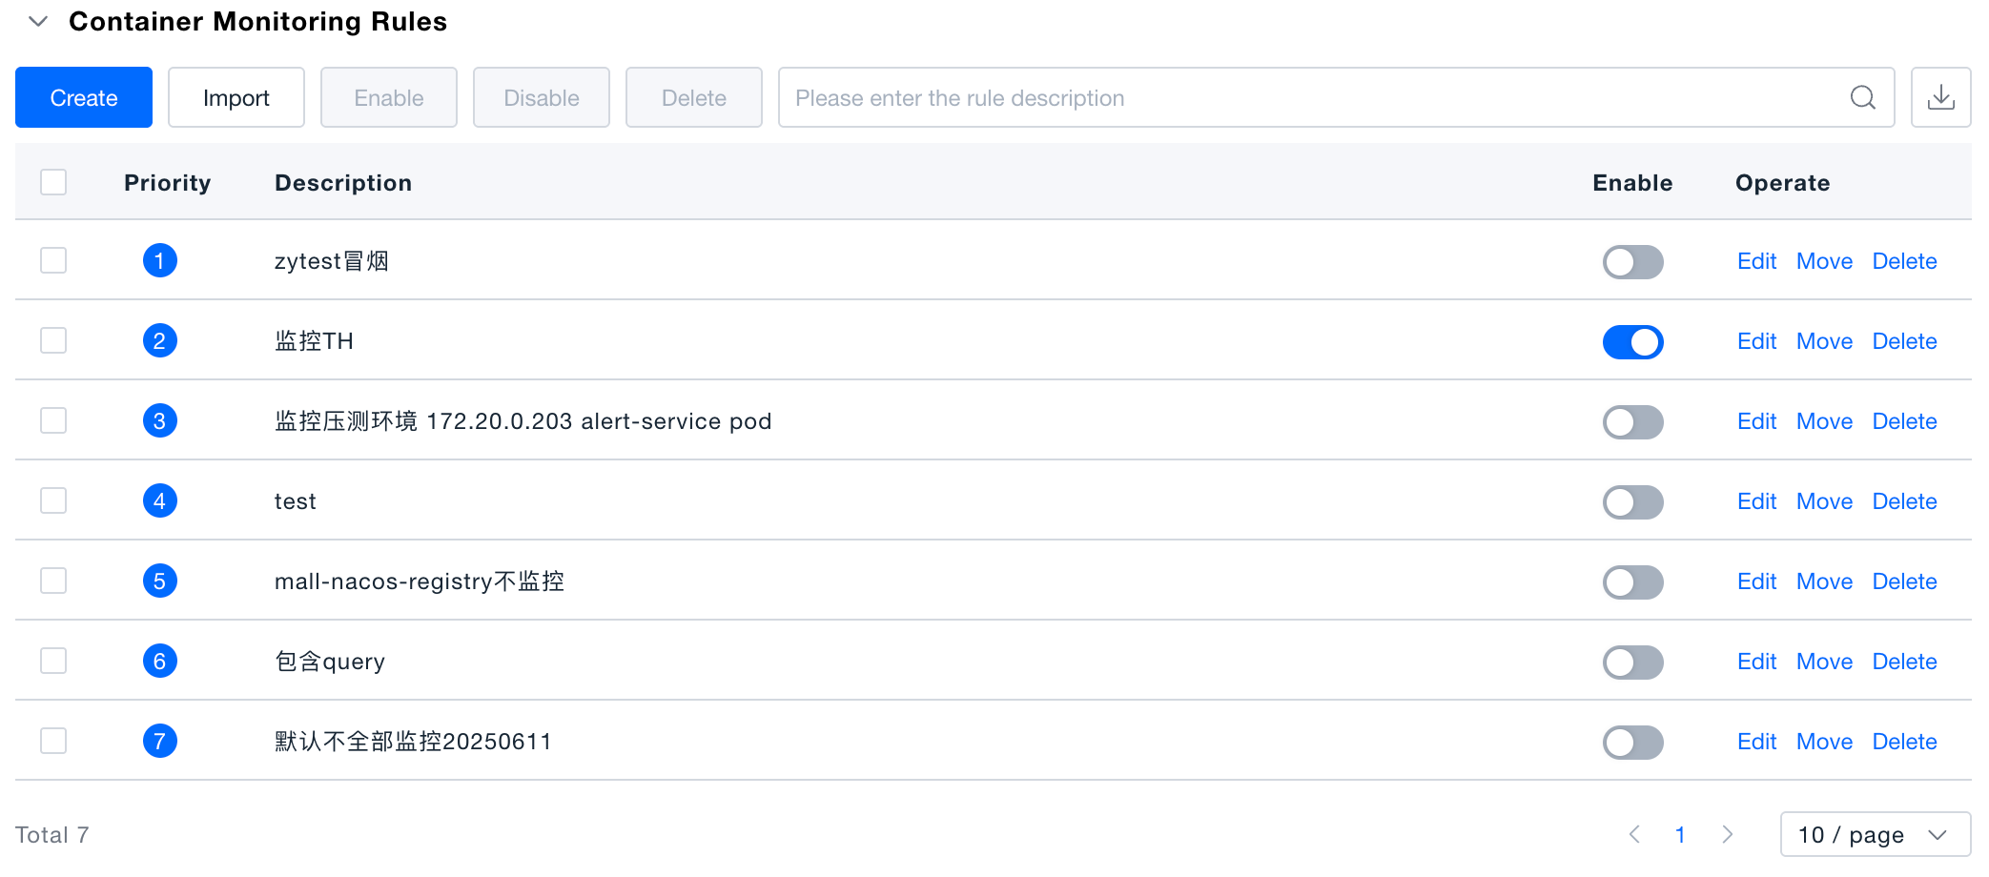The height and width of the screenshot is (877, 1989).
Task: Click priority badge 4
Action: click(159, 500)
